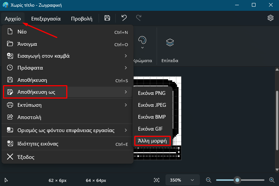Save as Εικόνα BMP
The image size is (279, 186).
coord(153,117)
